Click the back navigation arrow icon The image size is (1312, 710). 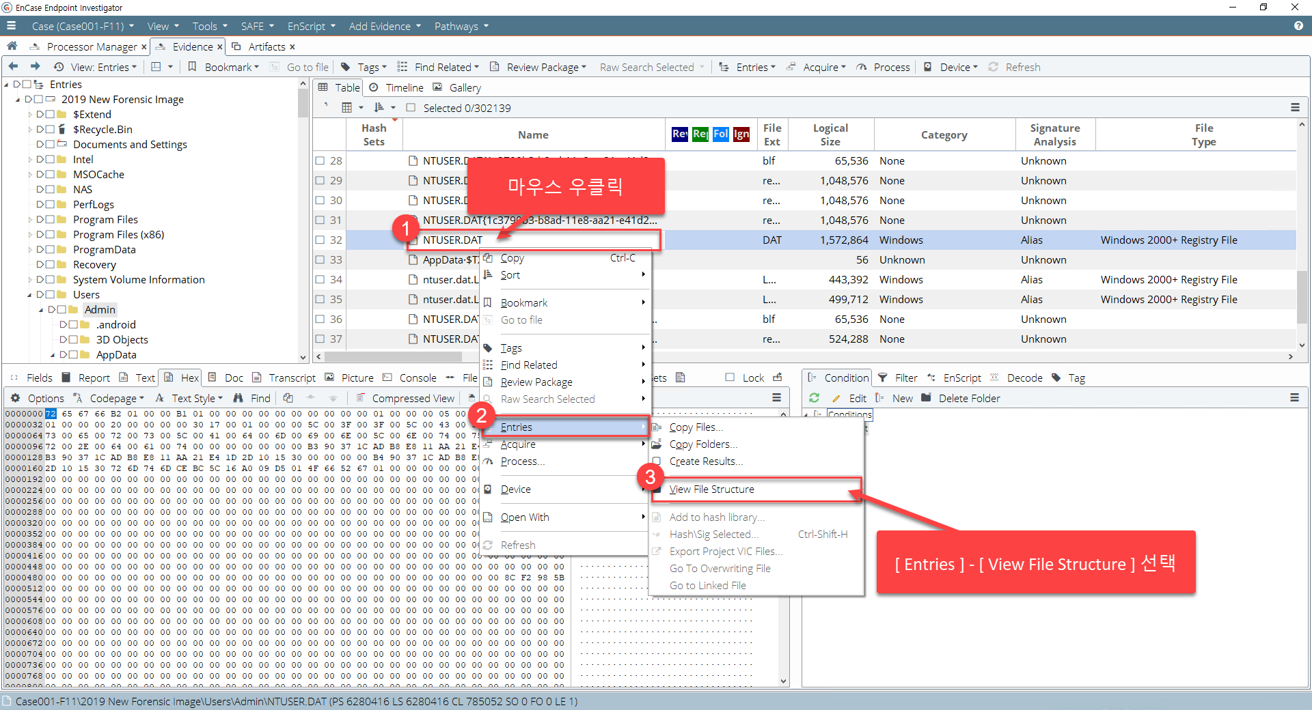13,67
